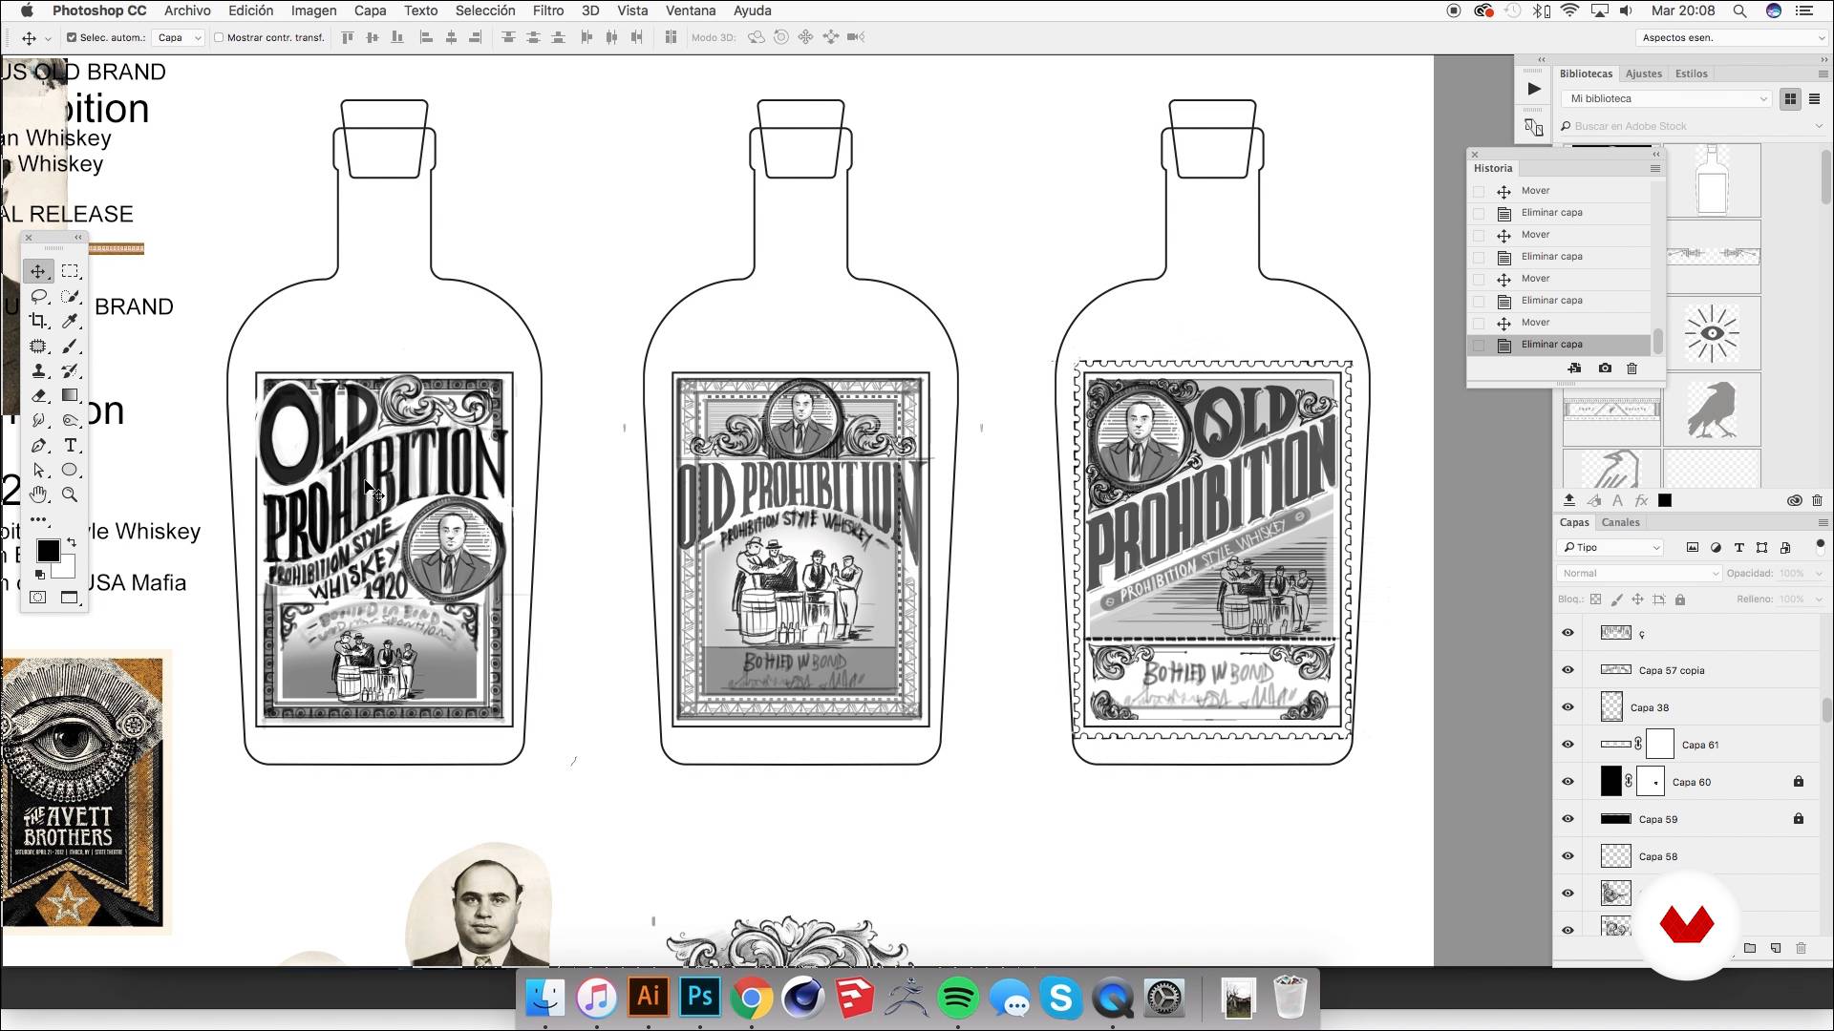
Task: Switch library to grid view
Action: point(1790,98)
